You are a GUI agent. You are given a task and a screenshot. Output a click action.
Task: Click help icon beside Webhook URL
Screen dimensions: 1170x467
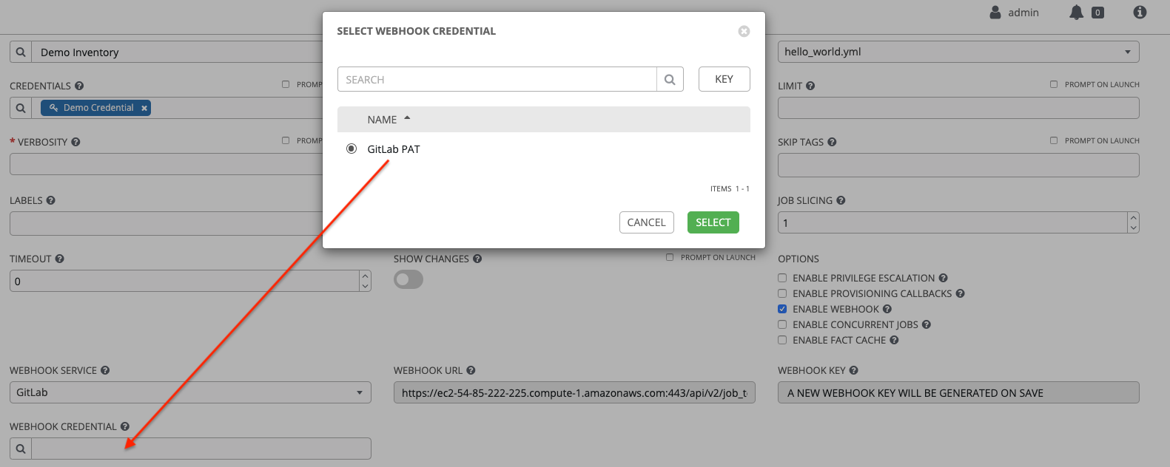coord(471,370)
